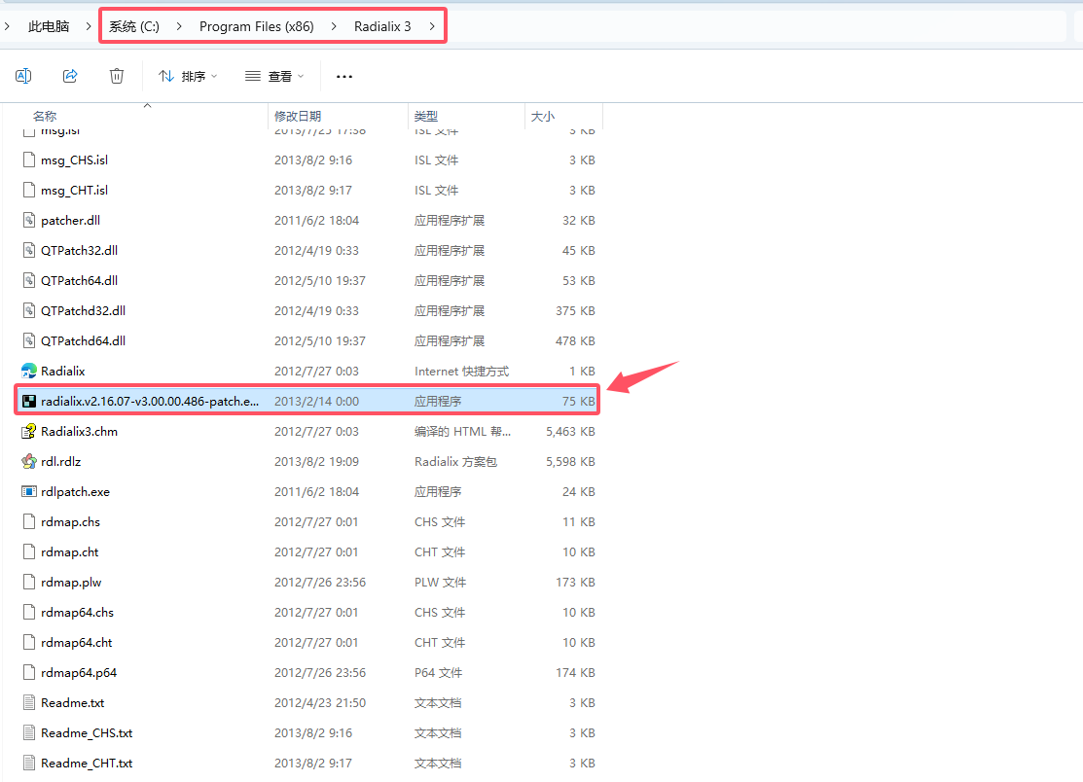Select file name msg_CHS.isl
Viewport: 1083px width, 782px height.
pos(75,160)
